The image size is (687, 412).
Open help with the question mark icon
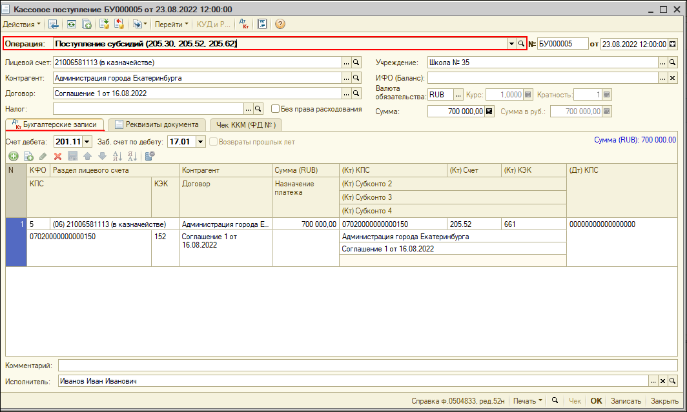click(x=280, y=25)
